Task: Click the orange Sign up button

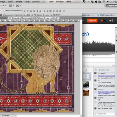Action: (x=92, y=21)
